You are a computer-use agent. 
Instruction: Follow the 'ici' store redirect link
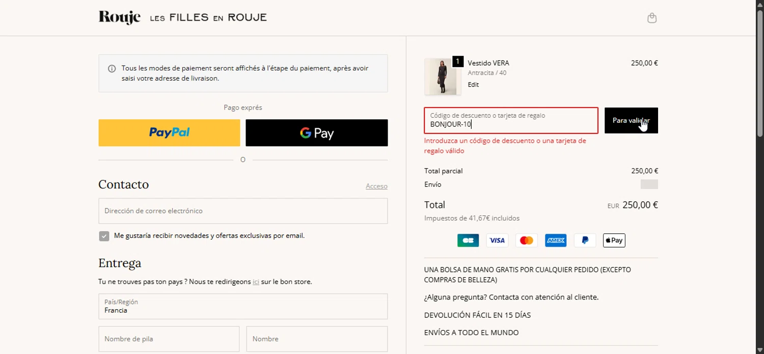tap(256, 282)
